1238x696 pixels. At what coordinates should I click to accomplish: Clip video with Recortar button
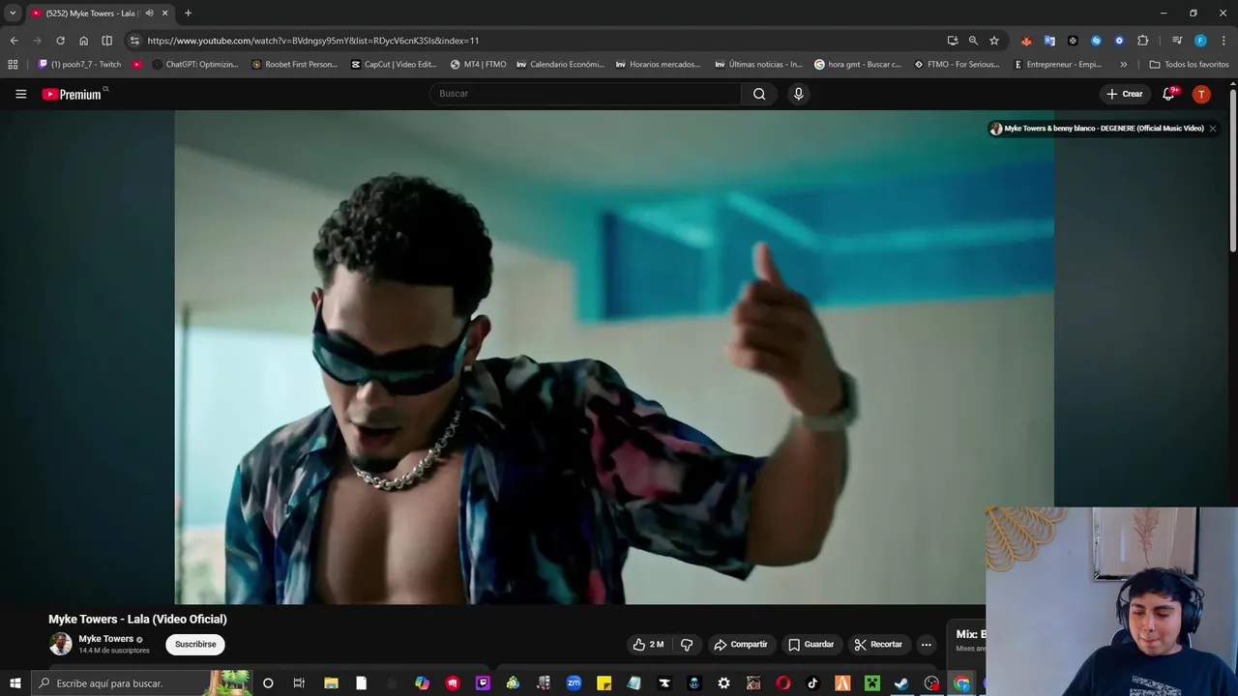pos(878,645)
